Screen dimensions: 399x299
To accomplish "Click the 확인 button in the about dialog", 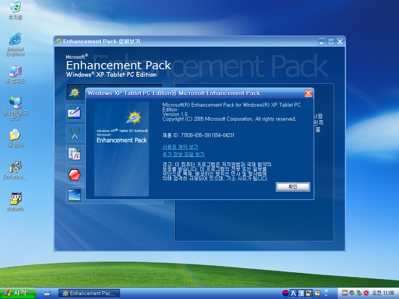I will pos(293,187).
